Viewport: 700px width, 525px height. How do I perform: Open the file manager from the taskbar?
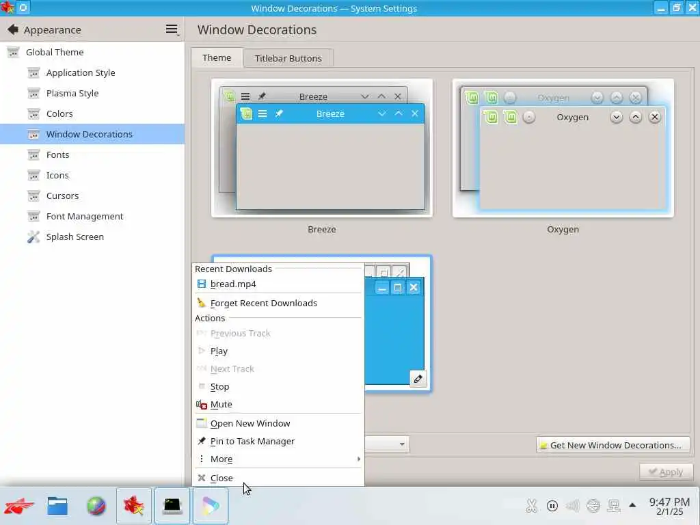57,507
